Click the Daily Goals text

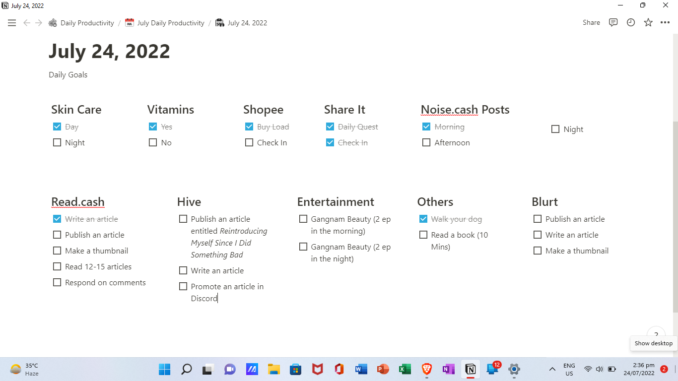click(68, 75)
